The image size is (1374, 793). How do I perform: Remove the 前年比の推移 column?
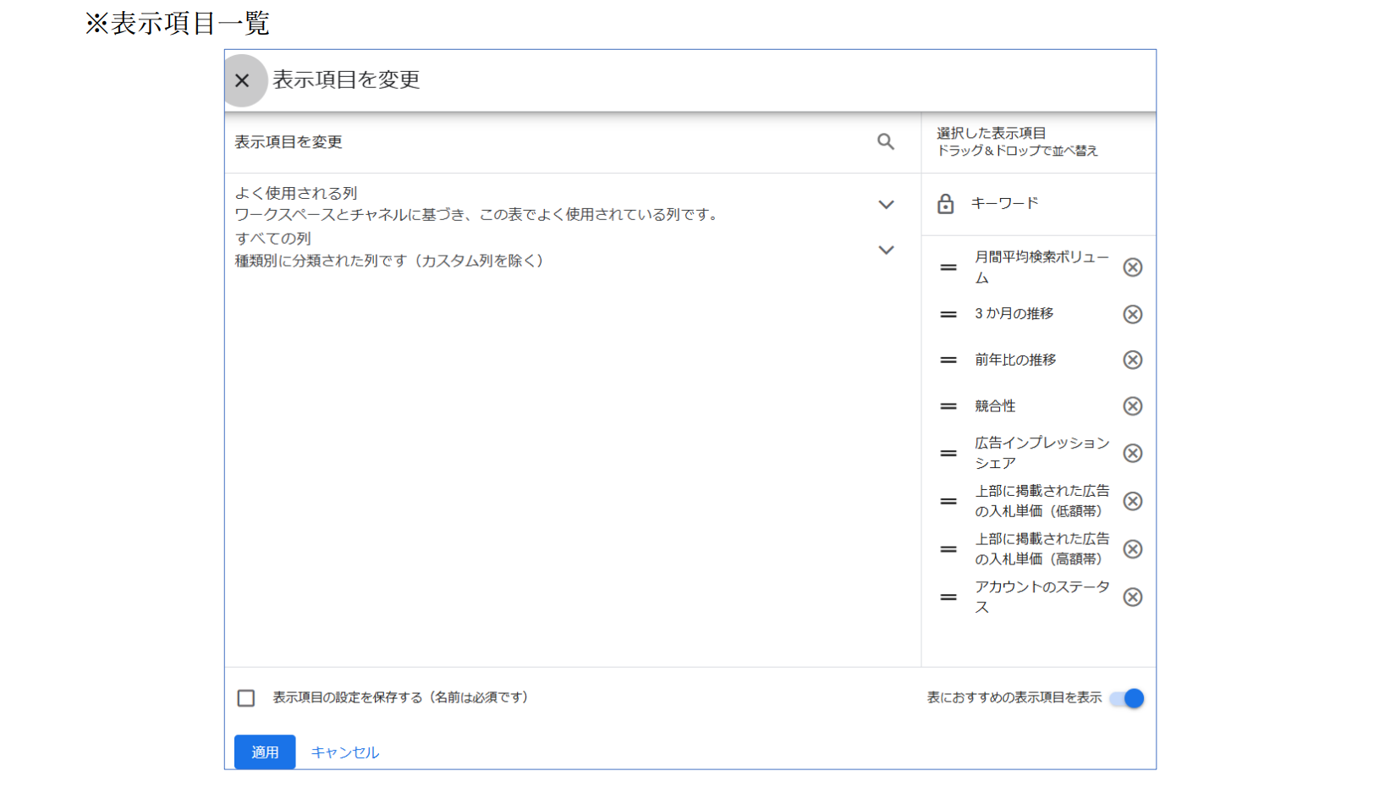point(1132,360)
